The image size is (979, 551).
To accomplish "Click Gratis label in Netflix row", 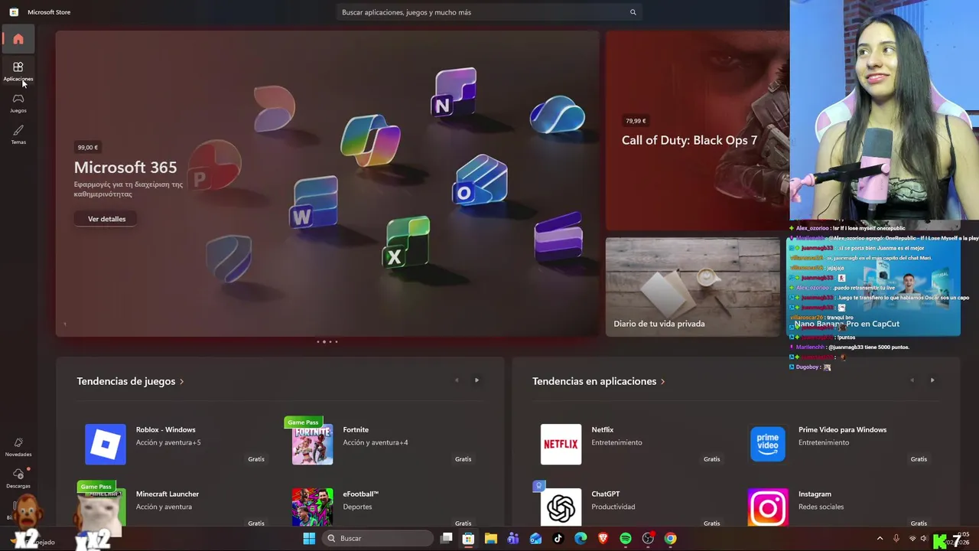I will 711,459.
